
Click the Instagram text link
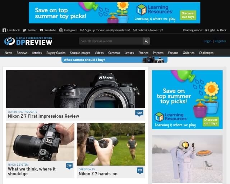70,30
